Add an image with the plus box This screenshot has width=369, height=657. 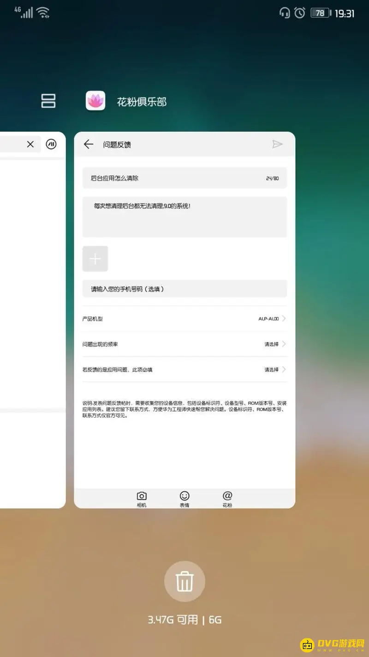[x=95, y=259]
